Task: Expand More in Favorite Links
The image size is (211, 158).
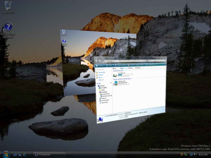Action: coord(100,80)
